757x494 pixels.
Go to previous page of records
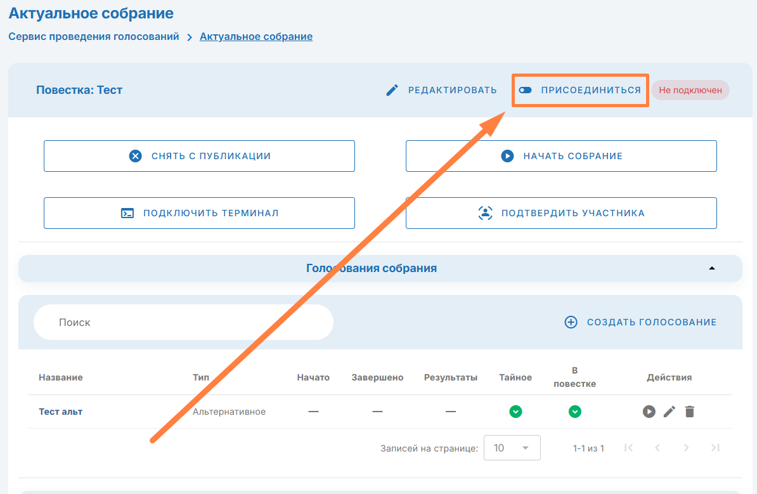657,448
